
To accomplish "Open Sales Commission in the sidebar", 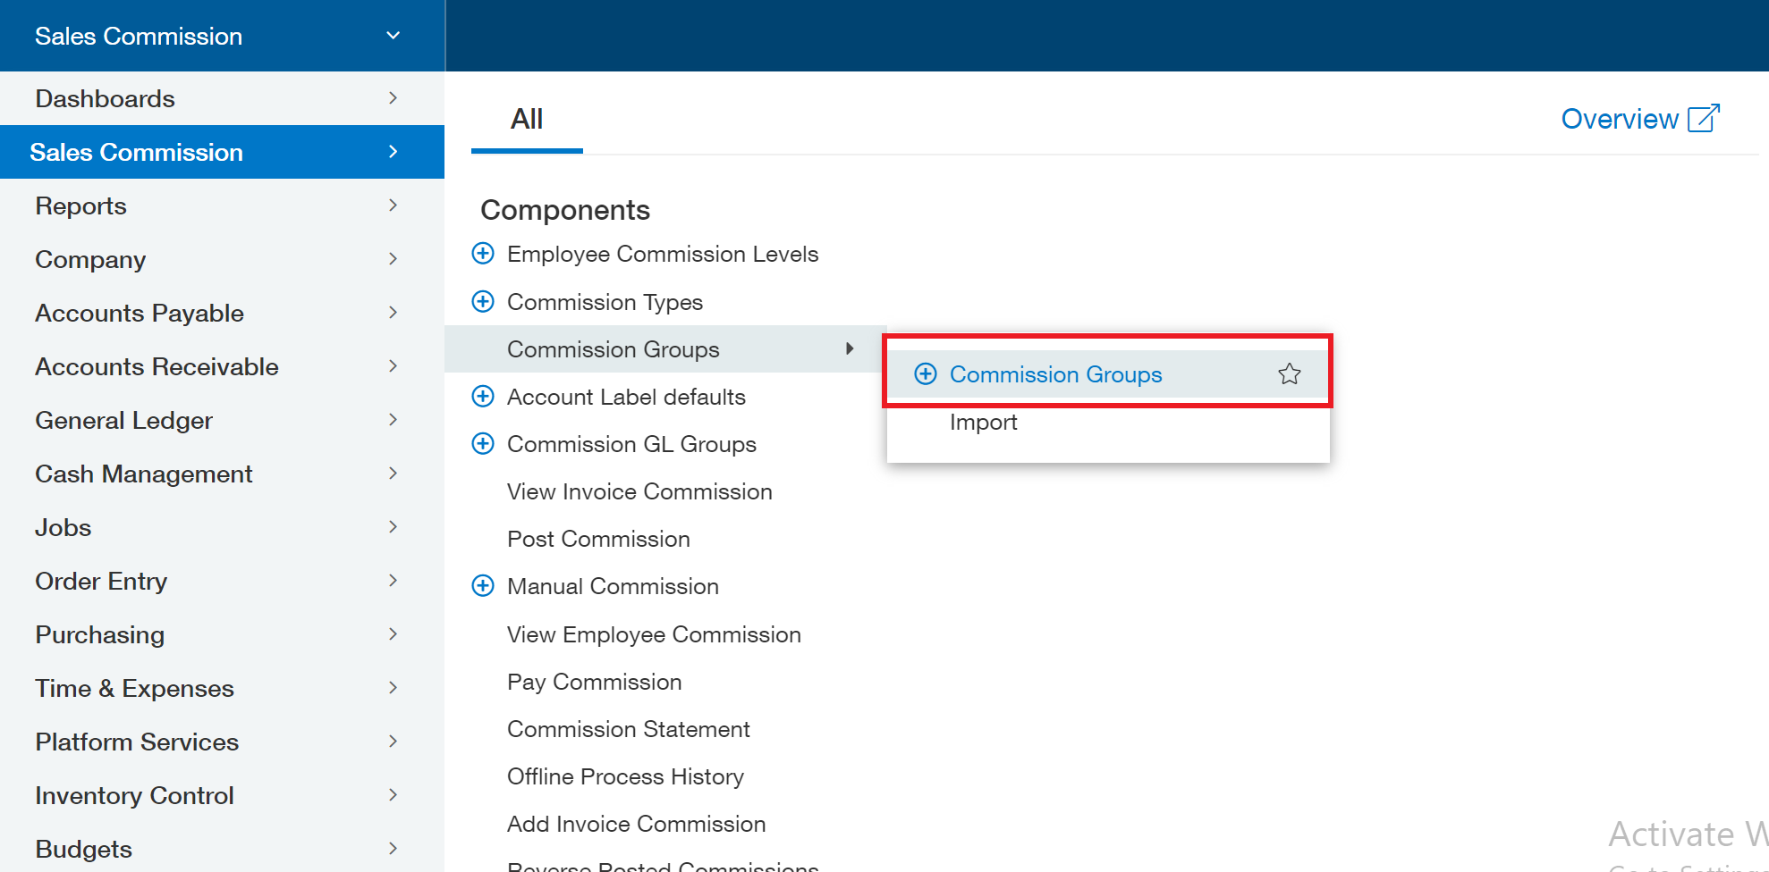I will pos(222,152).
